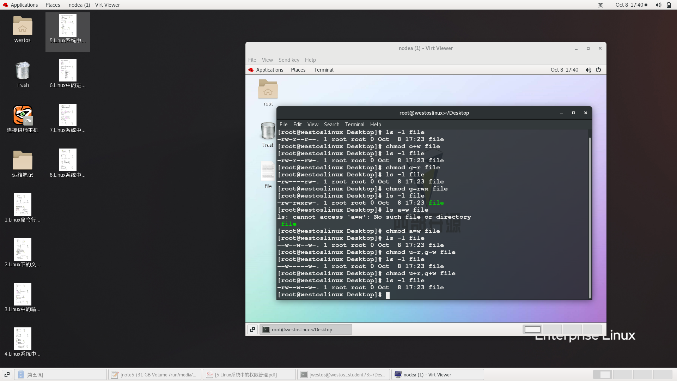
Task: Select the file document on guest desktop
Action: point(268,171)
